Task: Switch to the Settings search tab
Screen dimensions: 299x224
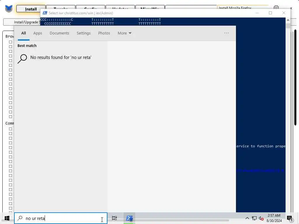Action: click(84, 33)
